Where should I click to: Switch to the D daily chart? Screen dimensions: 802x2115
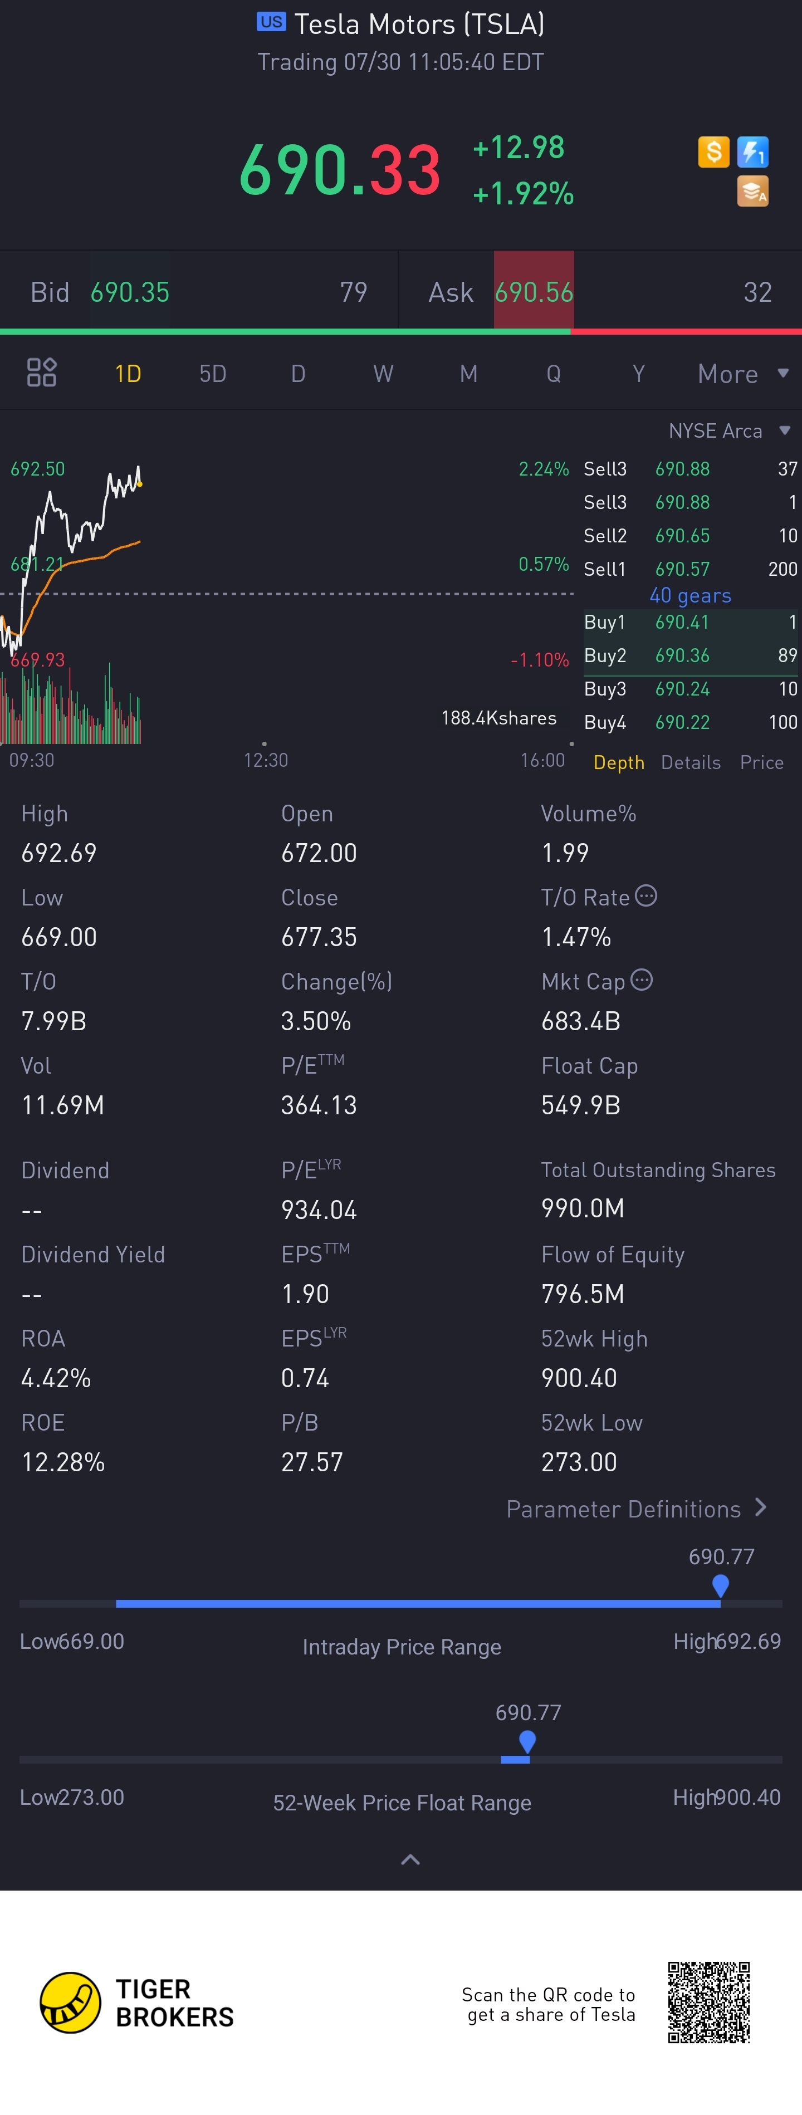point(298,374)
